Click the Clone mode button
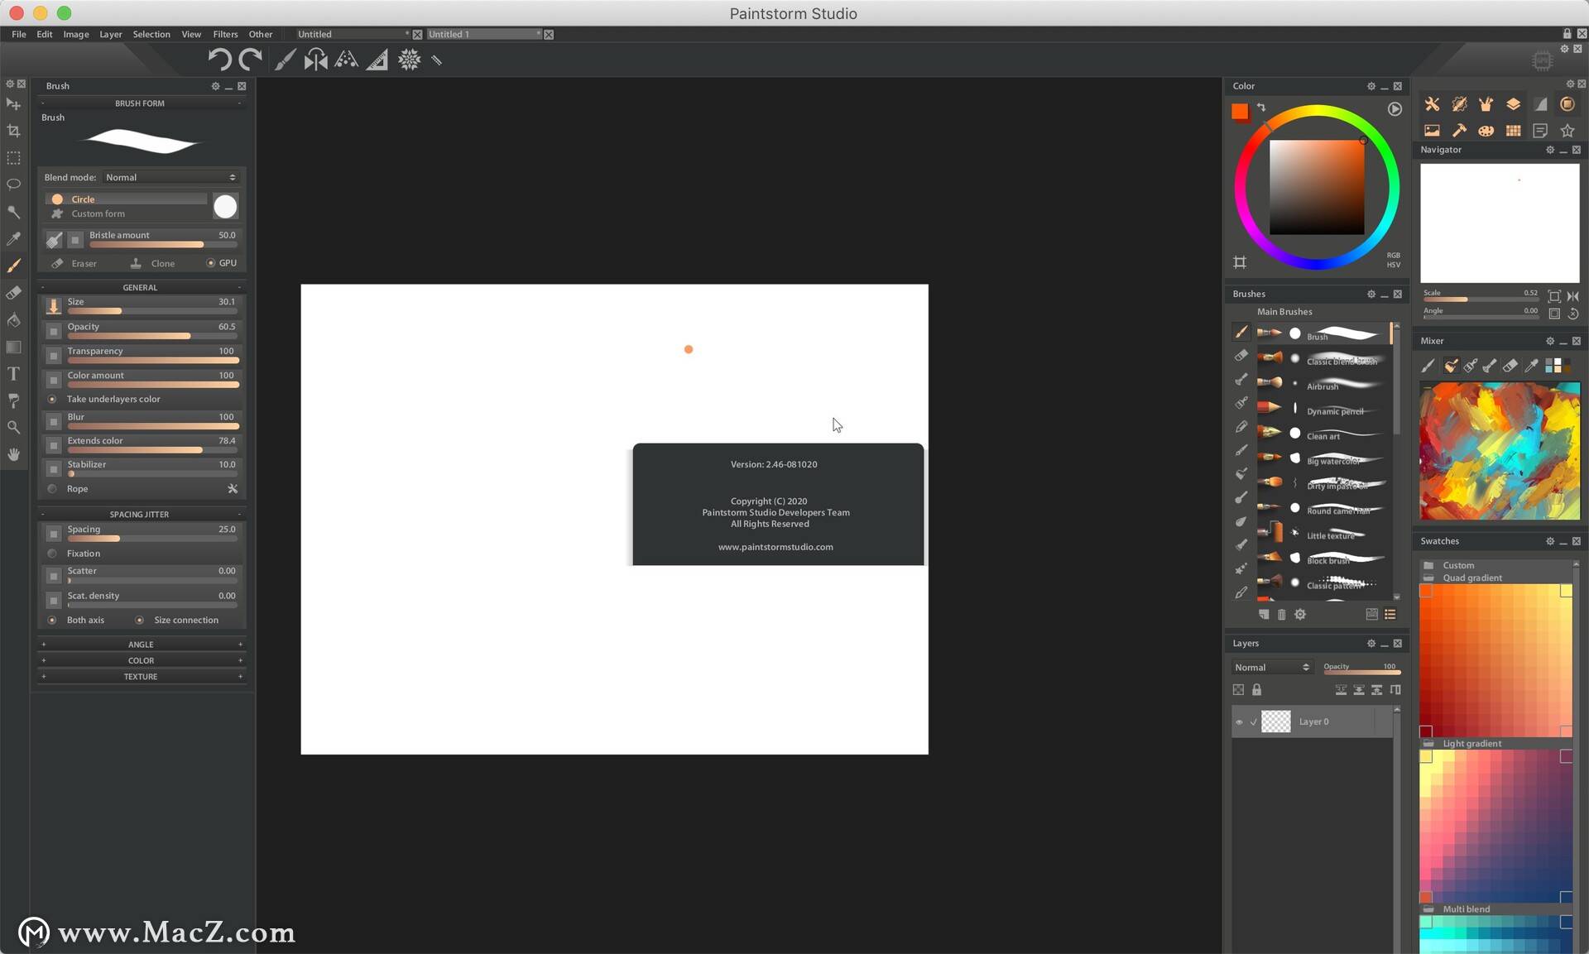 [153, 263]
